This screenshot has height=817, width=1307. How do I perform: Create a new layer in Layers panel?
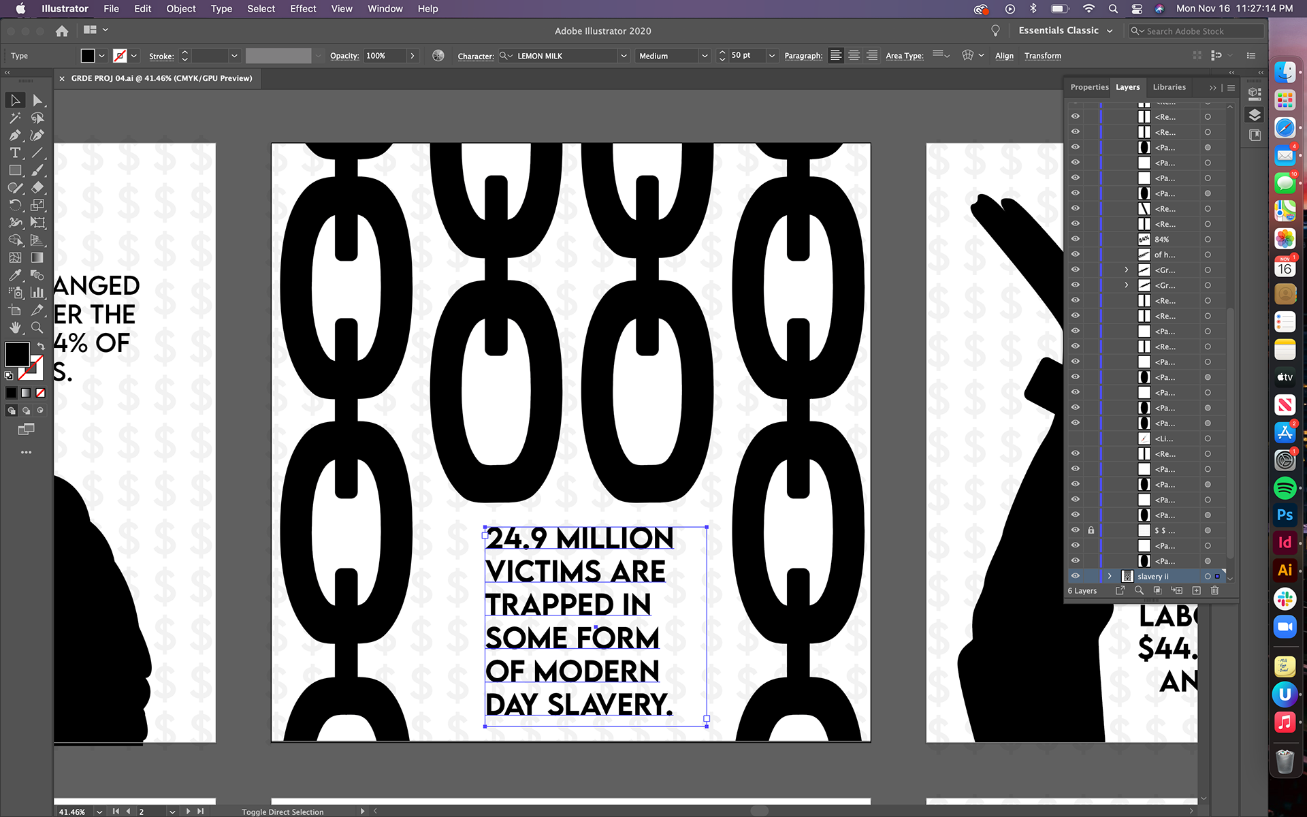point(1196,590)
